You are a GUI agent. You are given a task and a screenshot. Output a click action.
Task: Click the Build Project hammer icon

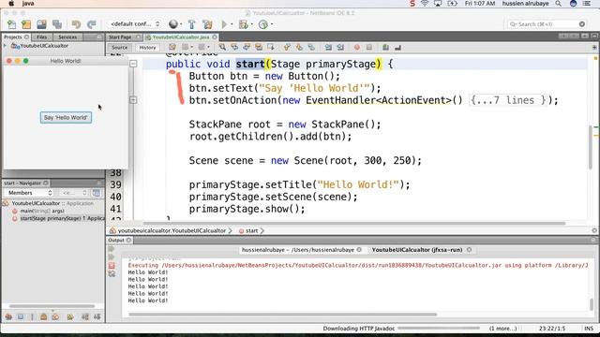coord(191,24)
